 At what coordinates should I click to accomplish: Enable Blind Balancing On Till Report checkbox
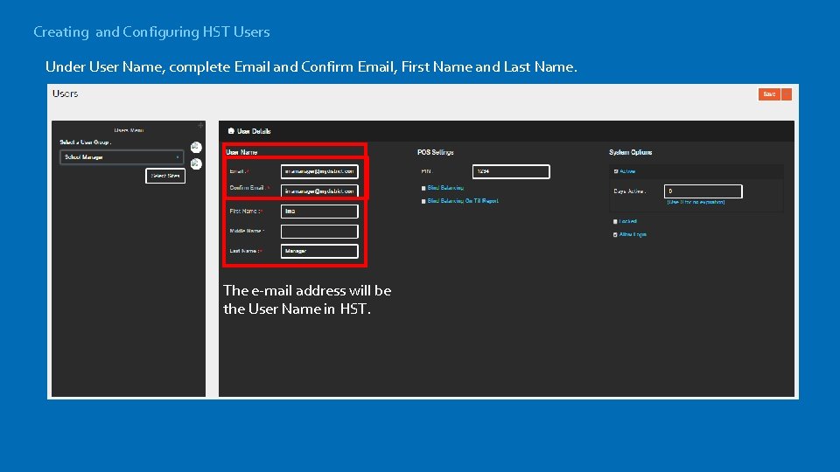423,202
